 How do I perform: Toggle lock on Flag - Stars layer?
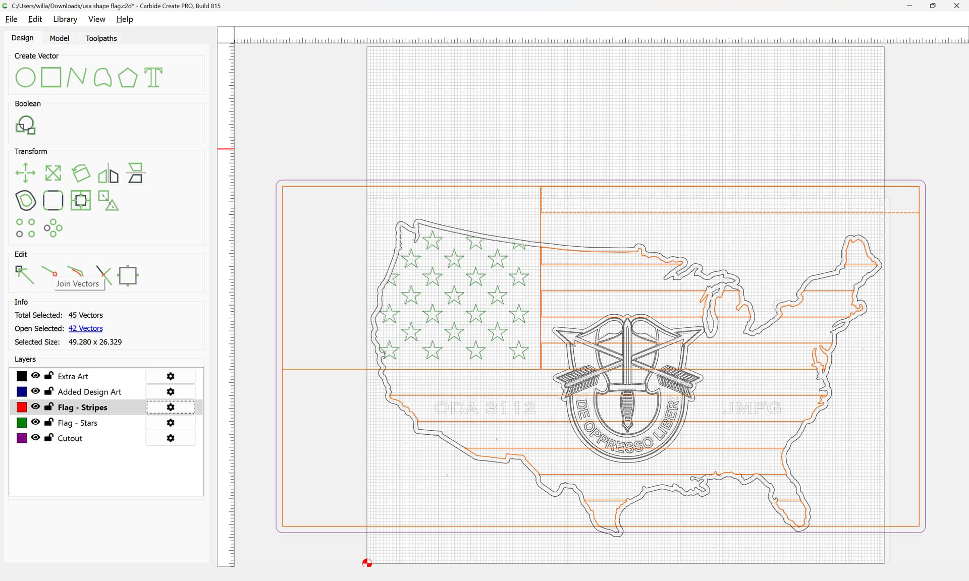(x=49, y=422)
